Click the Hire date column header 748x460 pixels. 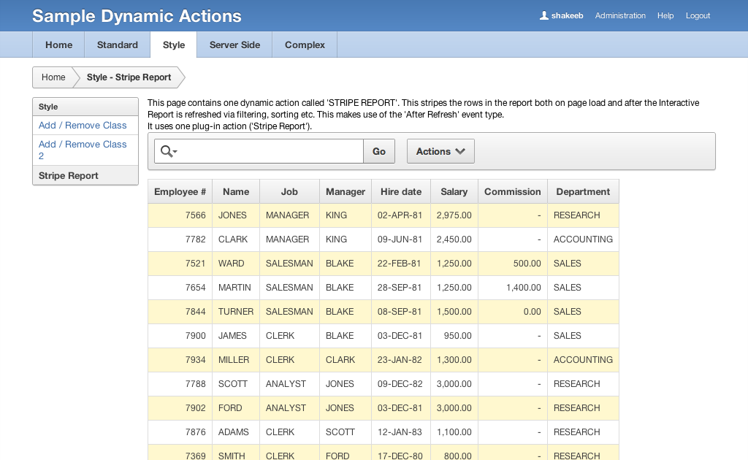tap(401, 191)
